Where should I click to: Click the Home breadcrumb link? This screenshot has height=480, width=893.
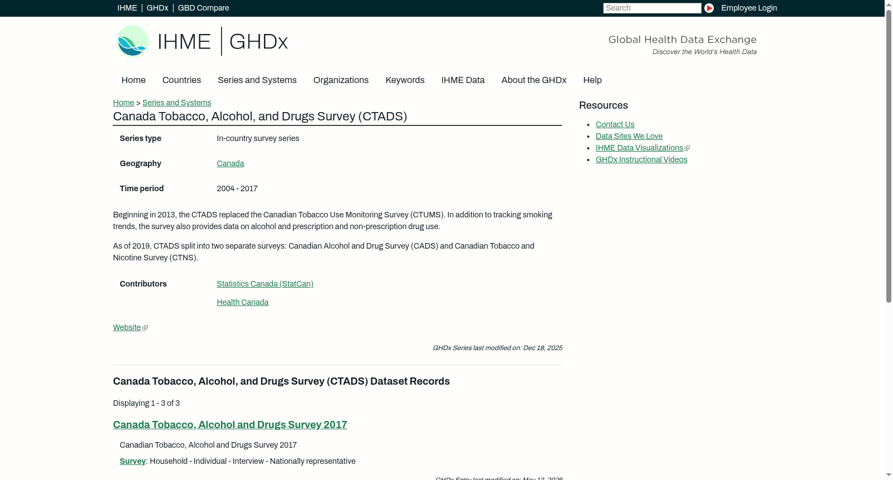(x=123, y=103)
